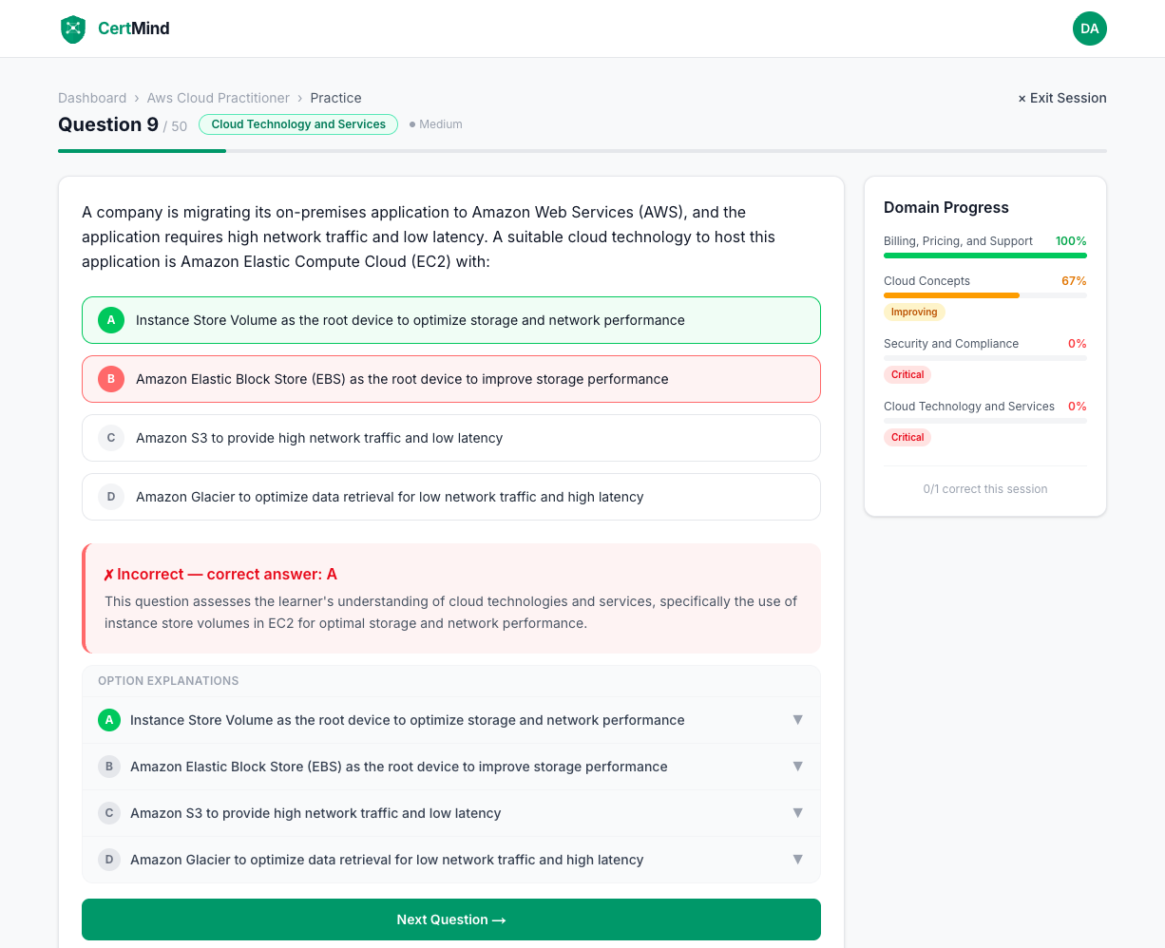Viewport: 1165px width, 948px height.
Task: Expand explanation for option C Amazon S3
Action: tap(451, 813)
